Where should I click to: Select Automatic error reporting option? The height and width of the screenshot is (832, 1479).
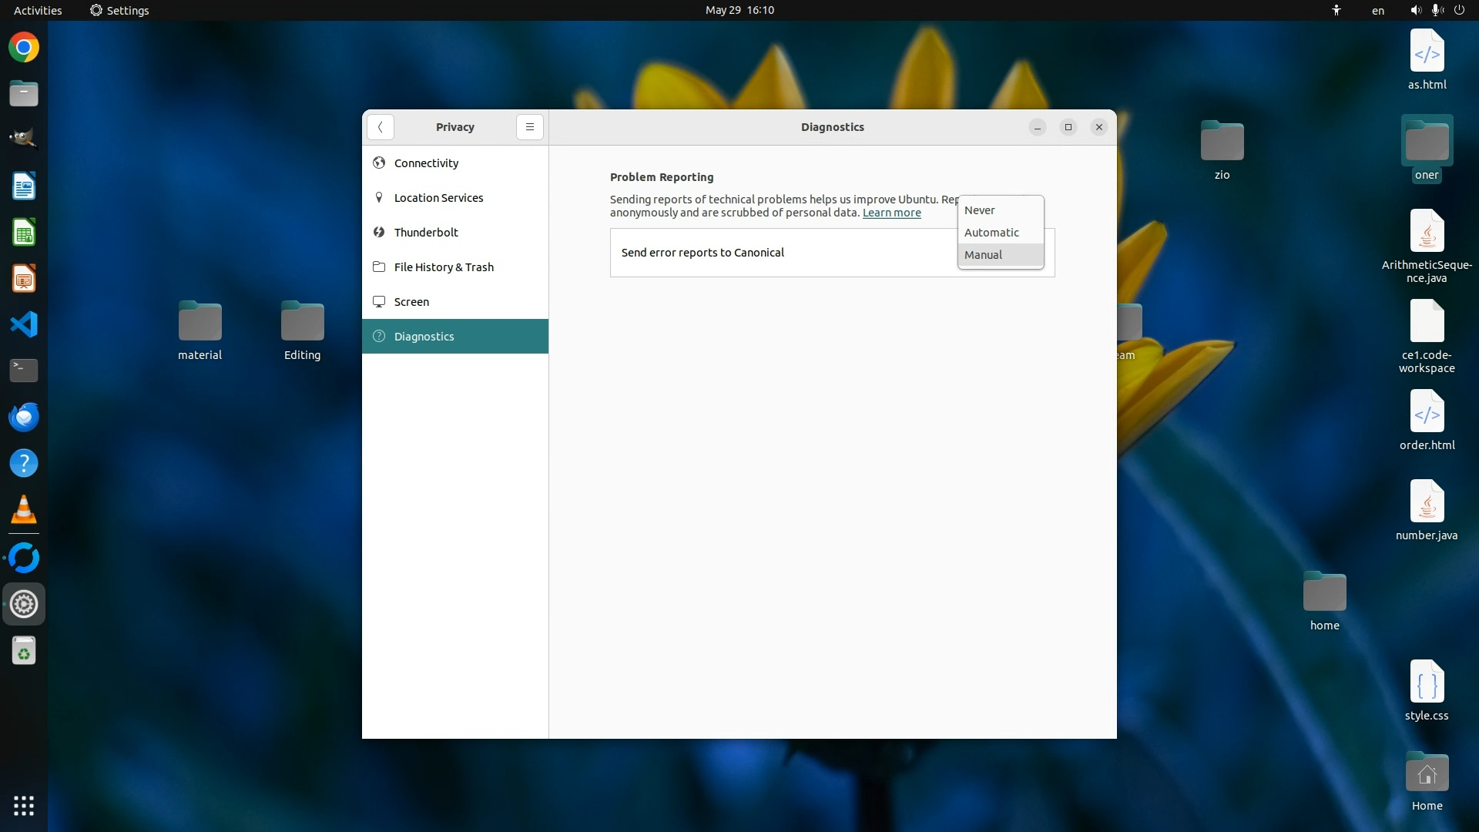tap(991, 233)
